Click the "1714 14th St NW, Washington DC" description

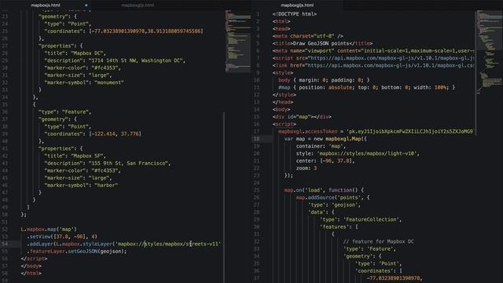click(136, 61)
